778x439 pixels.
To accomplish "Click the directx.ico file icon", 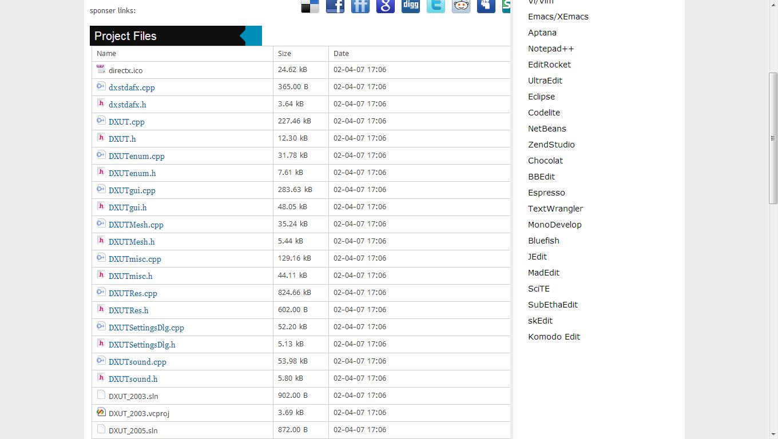I will pyautogui.click(x=101, y=69).
